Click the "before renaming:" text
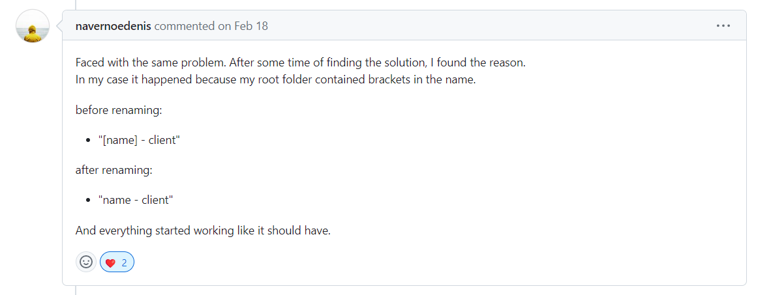Image resolution: width=771 pixels, height=295 pixels. pyautogui.click(x=119, y=110)
